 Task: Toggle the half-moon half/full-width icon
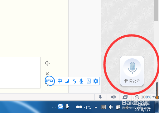67,81
